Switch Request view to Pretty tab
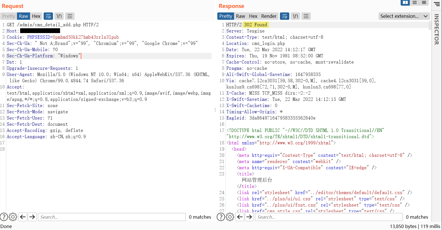 pyautogui.click(x=8, y=16)
